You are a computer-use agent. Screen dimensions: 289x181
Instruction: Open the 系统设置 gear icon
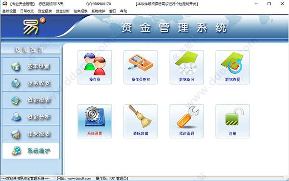pos(94,121)
